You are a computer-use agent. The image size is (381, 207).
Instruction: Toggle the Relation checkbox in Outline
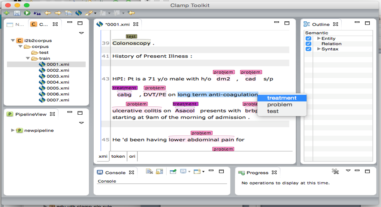[308, 44]
